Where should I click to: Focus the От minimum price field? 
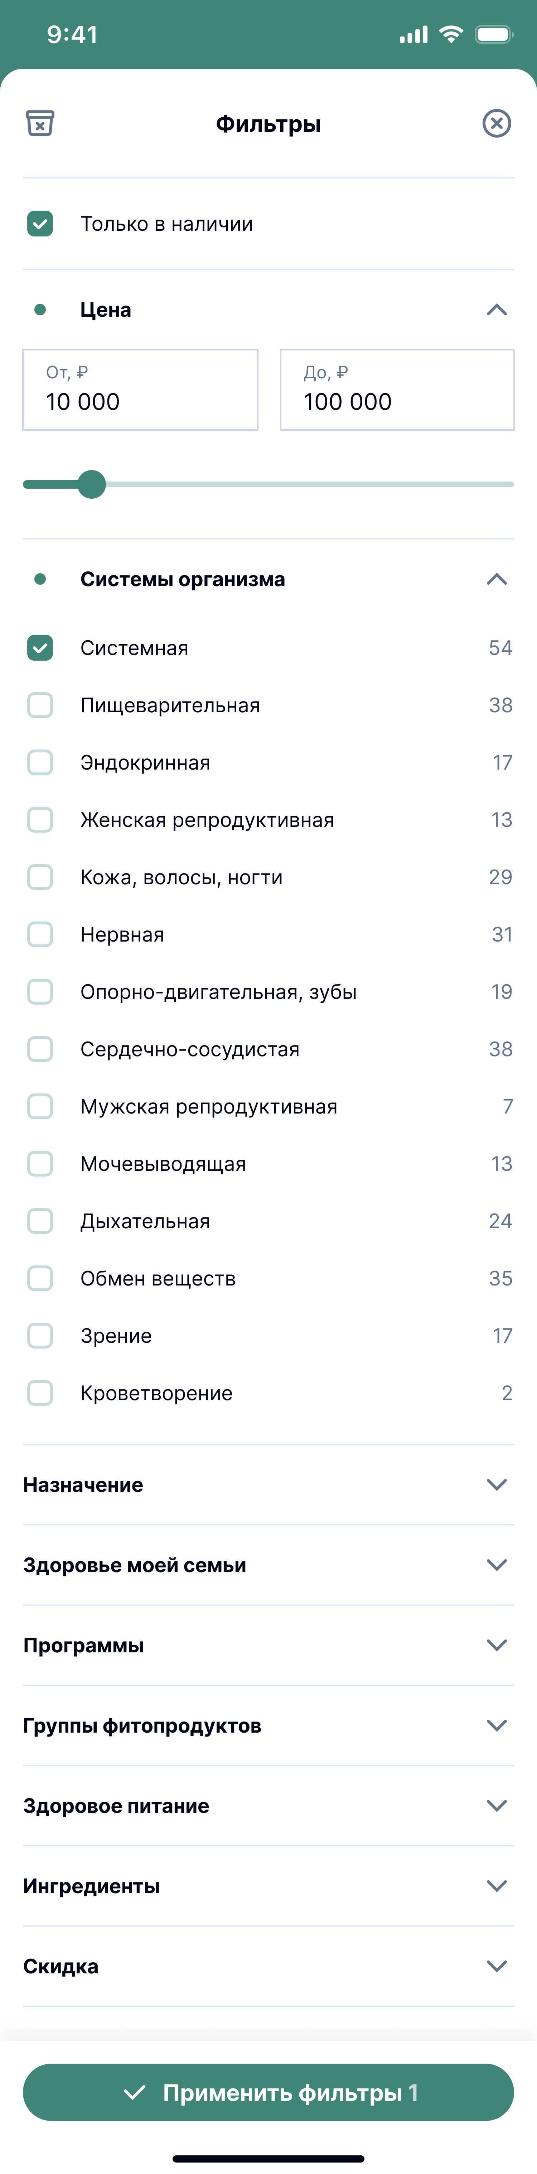click(140, 390)
